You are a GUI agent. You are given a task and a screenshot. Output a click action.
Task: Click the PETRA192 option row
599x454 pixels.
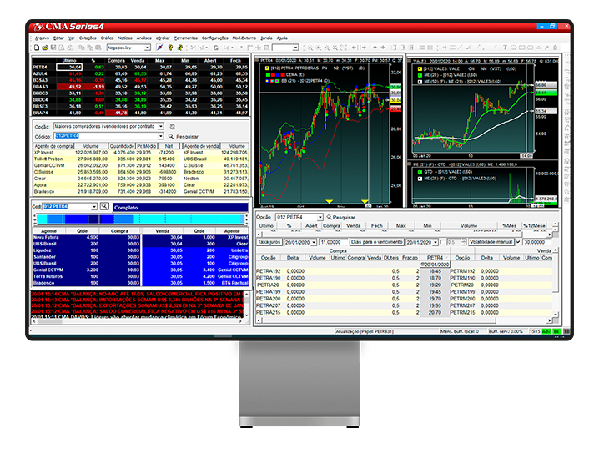pyautogui.click(x=404, y=271)
